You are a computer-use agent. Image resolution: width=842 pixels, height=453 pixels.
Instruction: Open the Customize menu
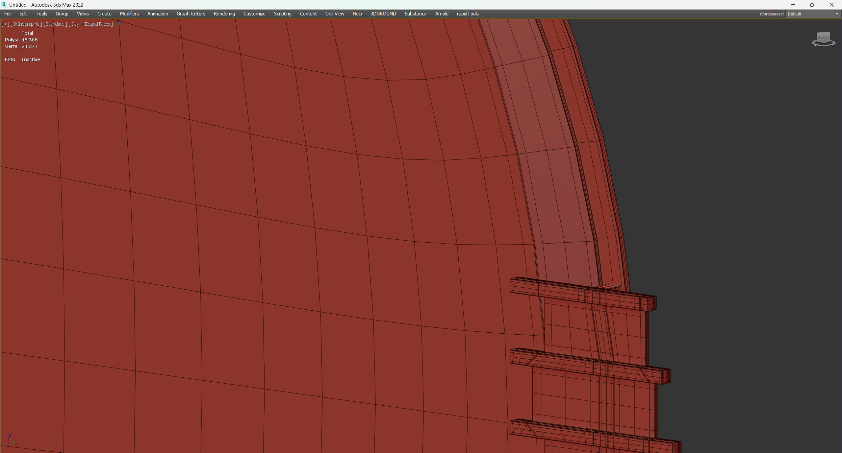pos(254,14)
